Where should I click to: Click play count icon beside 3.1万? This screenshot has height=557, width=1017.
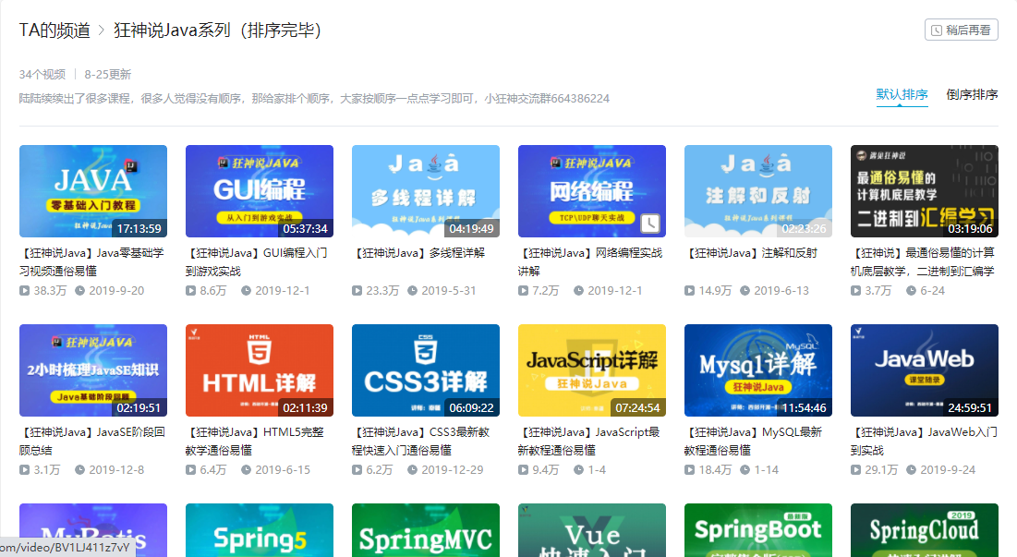pos(25,469)
